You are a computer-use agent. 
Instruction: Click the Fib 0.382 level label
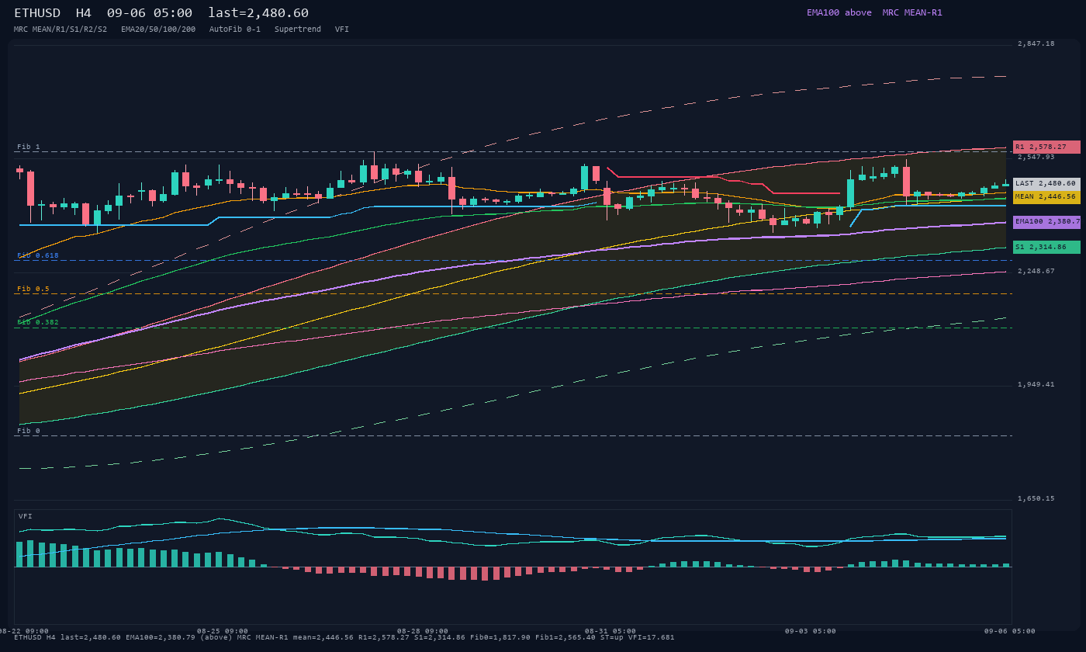coord(38,322)
